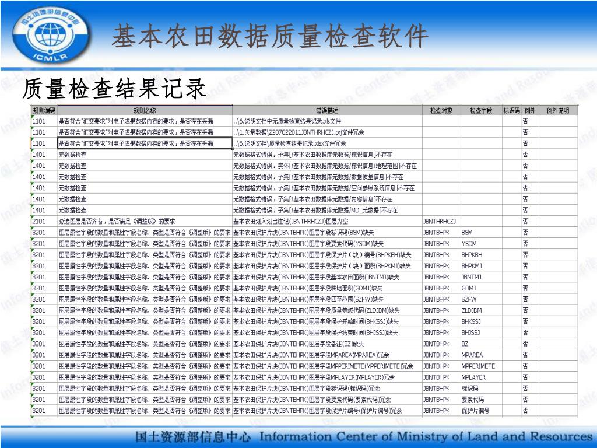Select error cell MPAREA(MPAREA)冗余
This screenshot has height=448, width=597.
[327, 355]
